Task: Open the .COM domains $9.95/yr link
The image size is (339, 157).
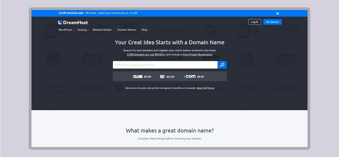Action: tap(146, 54)
